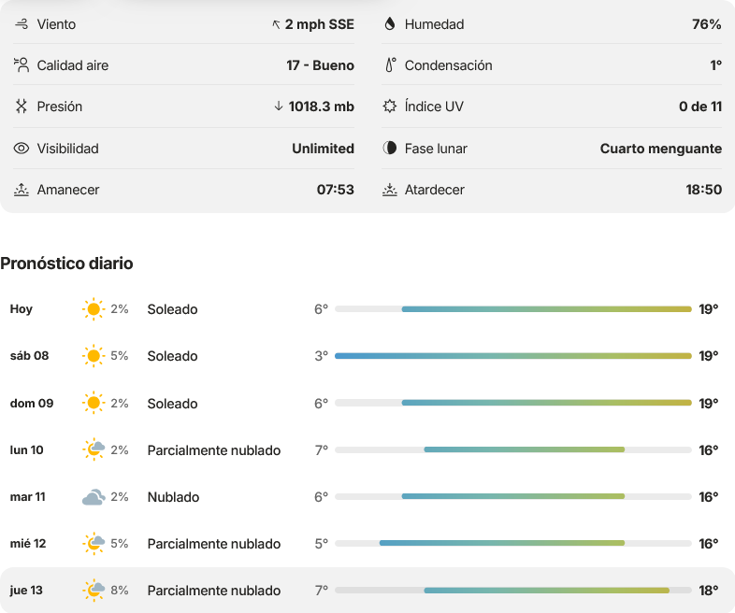
Task: Click the temperature range bar for lun 10
Action: click(513, 449)
